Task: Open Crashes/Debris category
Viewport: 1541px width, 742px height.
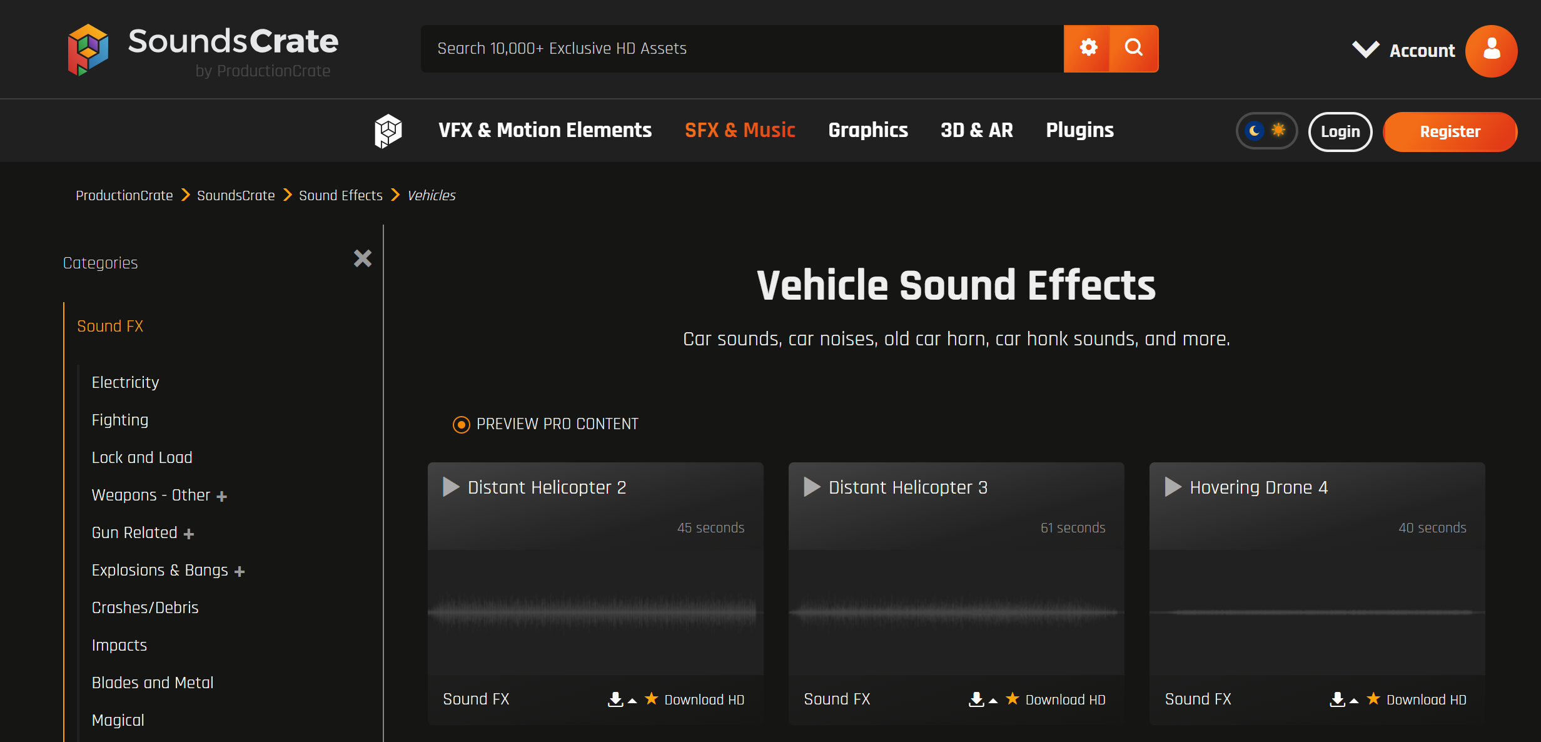Action: (x=145, y=607)
